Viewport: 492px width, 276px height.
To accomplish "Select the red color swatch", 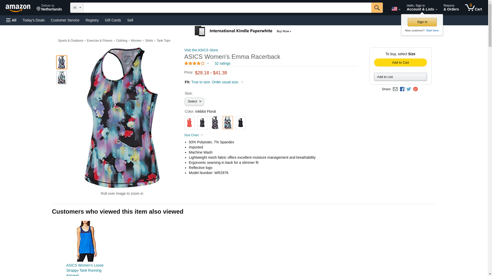I will [189, 123].
